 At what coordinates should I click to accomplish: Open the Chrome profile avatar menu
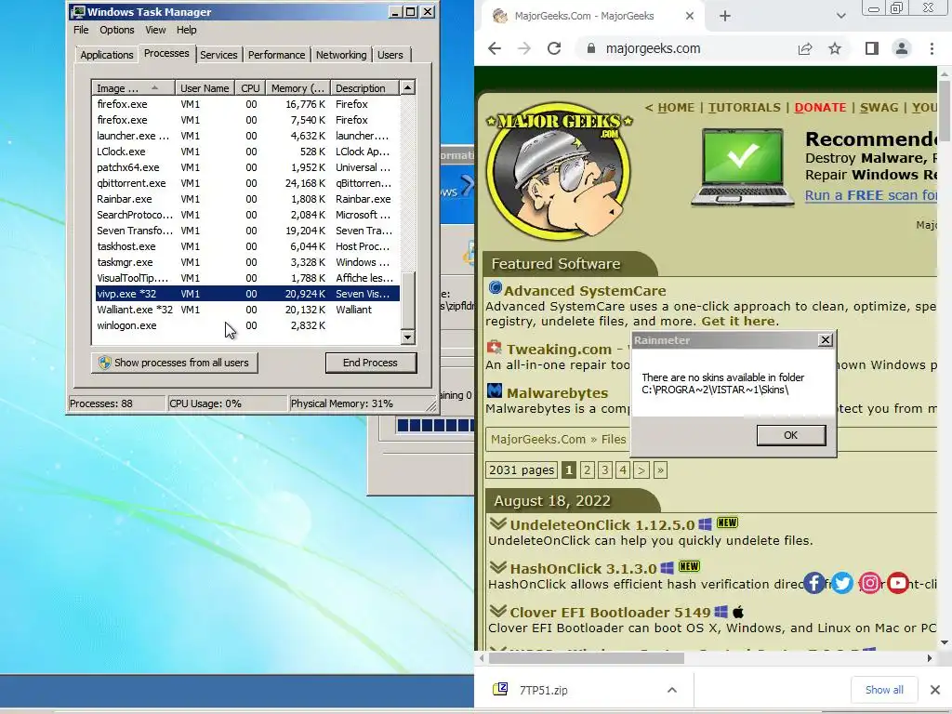click(x=902, y=48)
